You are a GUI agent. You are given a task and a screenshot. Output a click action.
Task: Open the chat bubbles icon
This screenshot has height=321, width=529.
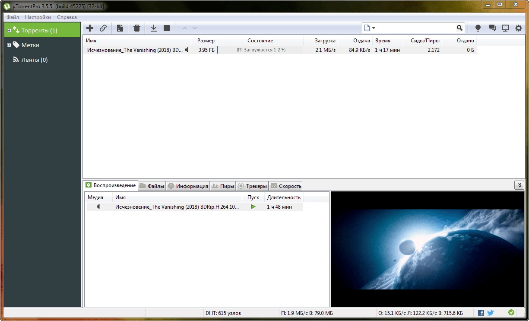coord(492,28)
